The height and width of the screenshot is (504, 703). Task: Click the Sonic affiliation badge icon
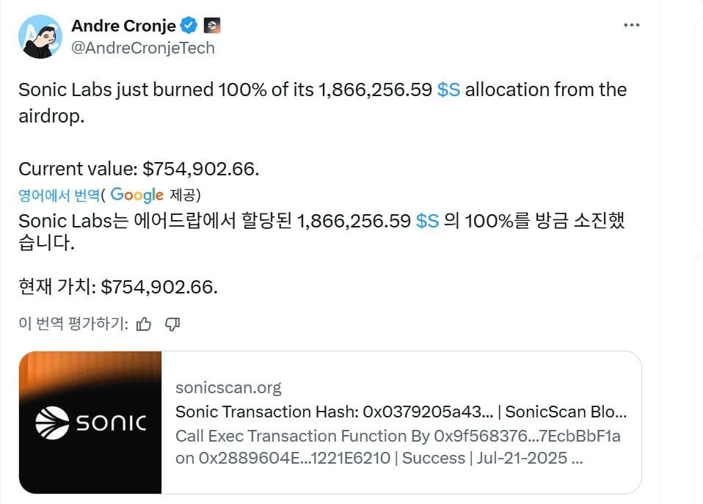click(212, 26)
